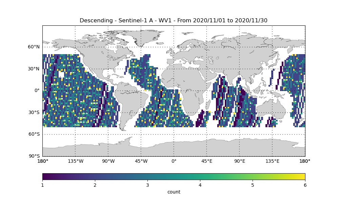Click the 90°S latitude label
Image resolution: width=339 pixels, height=203 pixels.
pyautogui.click(x=34, y=156)
